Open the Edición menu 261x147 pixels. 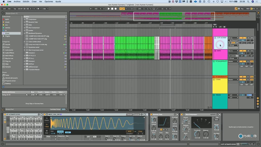click(26, 2)
